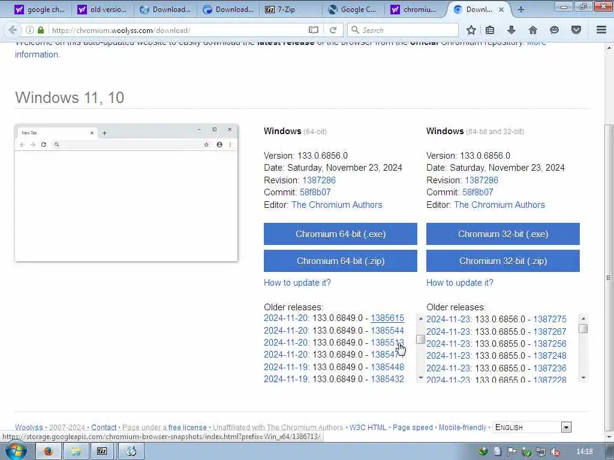
Task: Open 'How to update it?' under 32-bit
Action: (460, 283)
